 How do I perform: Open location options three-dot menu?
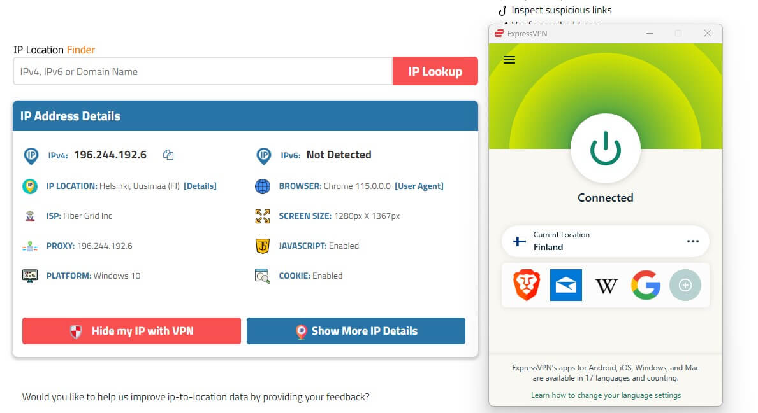[x=693, y=241]
